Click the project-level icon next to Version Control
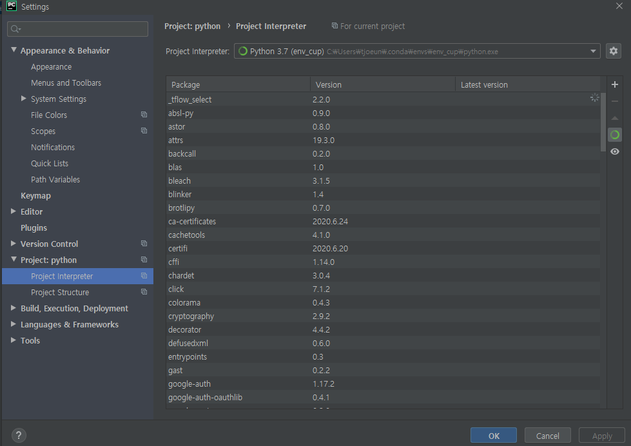Screen dimensions: 631x446 [x=144, y=244]
